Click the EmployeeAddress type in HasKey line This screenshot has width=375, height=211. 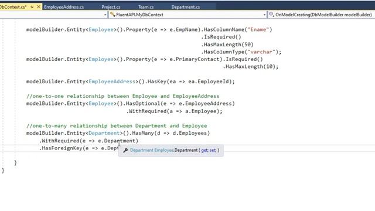pos(112,81)
